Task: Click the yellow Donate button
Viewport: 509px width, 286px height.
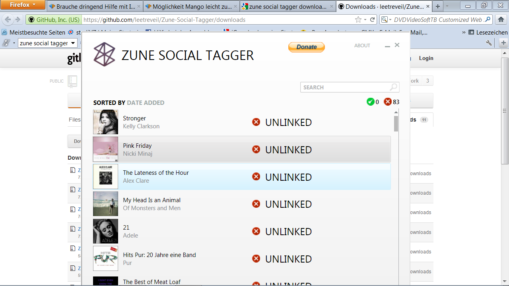Action: tap(307, 47)
